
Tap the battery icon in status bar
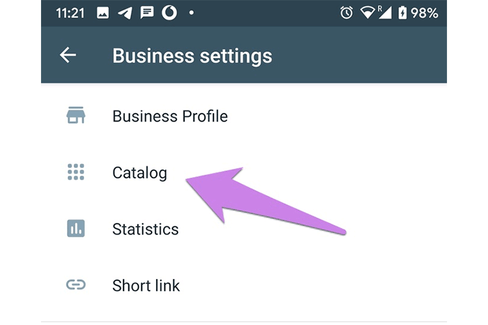click(x=403, y=13)
